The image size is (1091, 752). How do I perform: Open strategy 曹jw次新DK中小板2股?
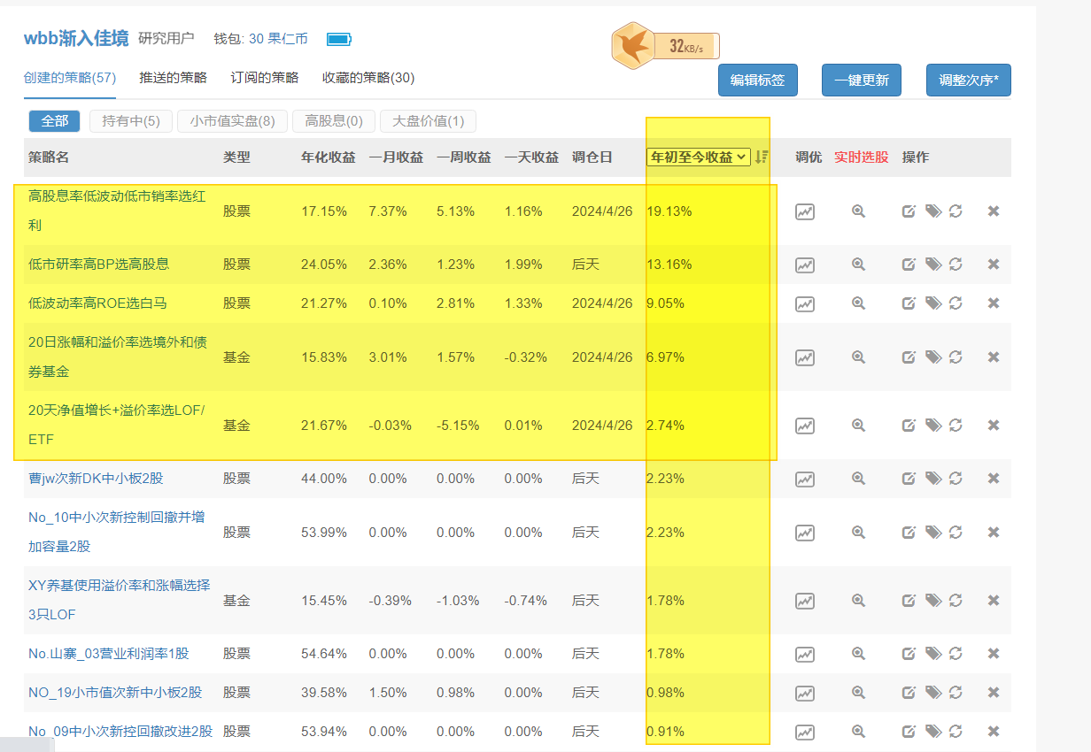[x=96, y=479]
